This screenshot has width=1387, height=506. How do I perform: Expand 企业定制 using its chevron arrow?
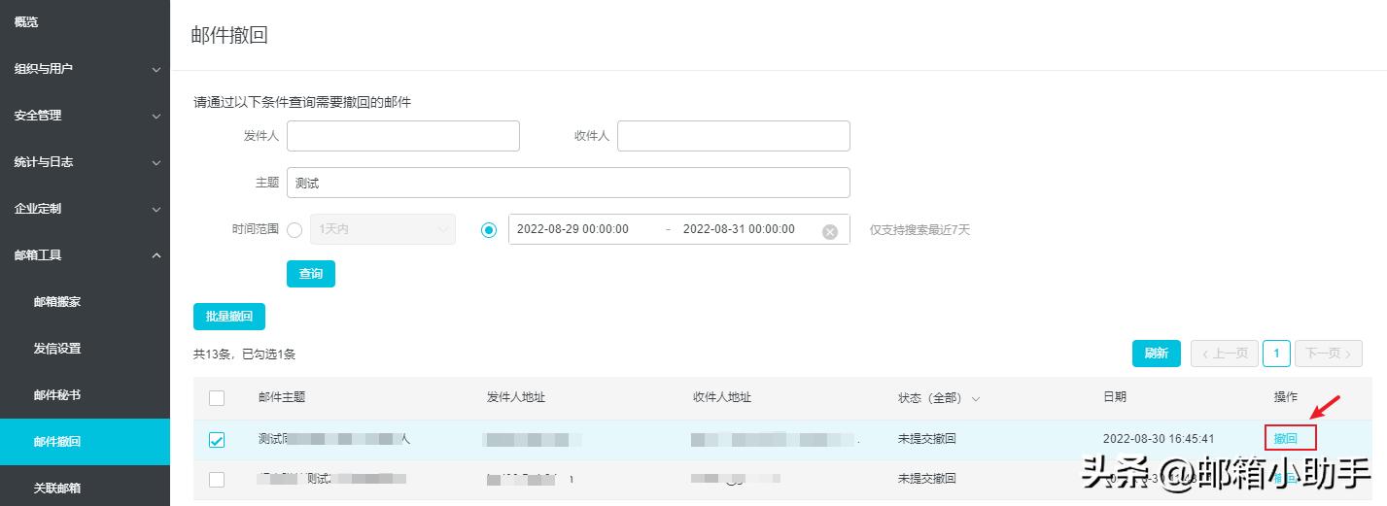point(156,209)
